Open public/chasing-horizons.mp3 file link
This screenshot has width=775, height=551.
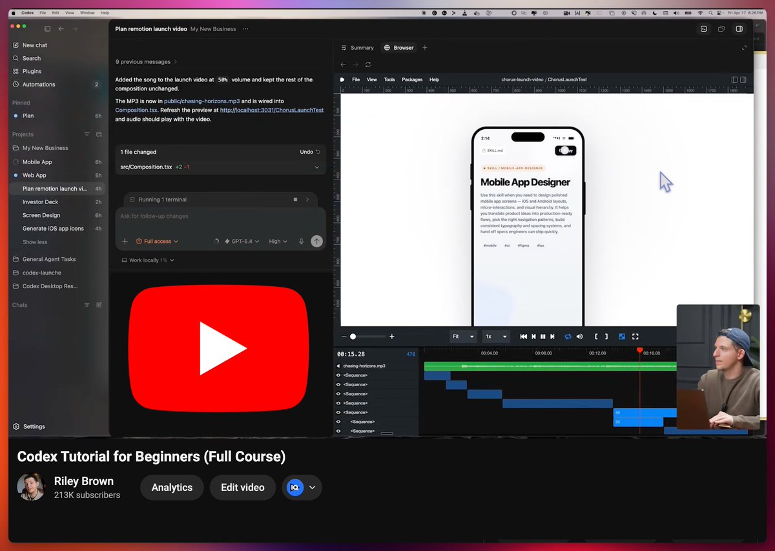pos(201,101)
